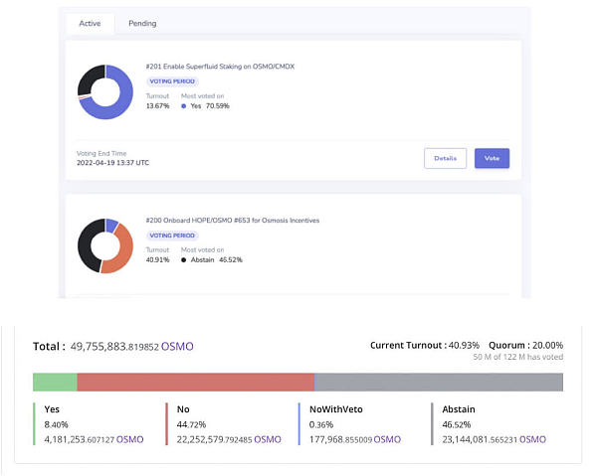
Task: Click Voting Period badge on proposal #201
Action: (x=172, y=81)
